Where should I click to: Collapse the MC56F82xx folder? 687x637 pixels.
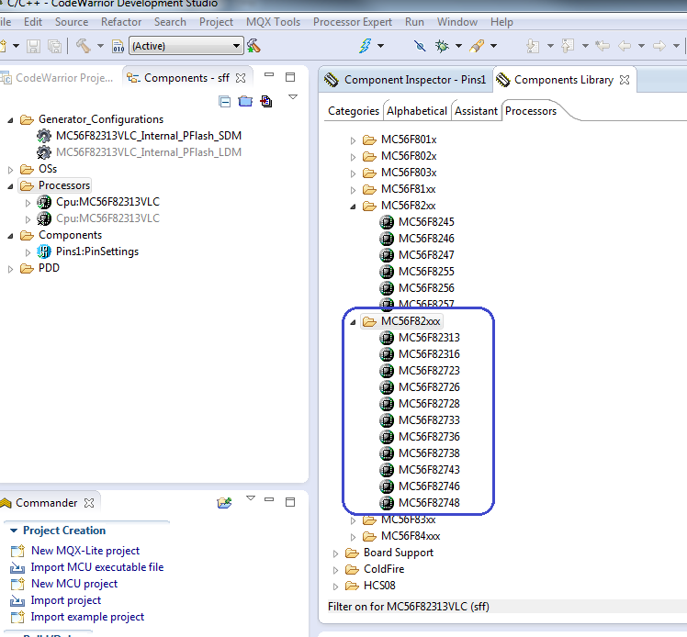pyautogui.click(x=353, y=207)
